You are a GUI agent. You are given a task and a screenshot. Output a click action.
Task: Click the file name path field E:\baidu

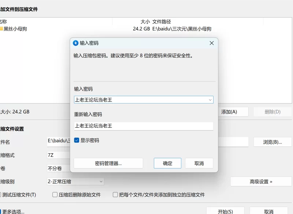[59, 141]
